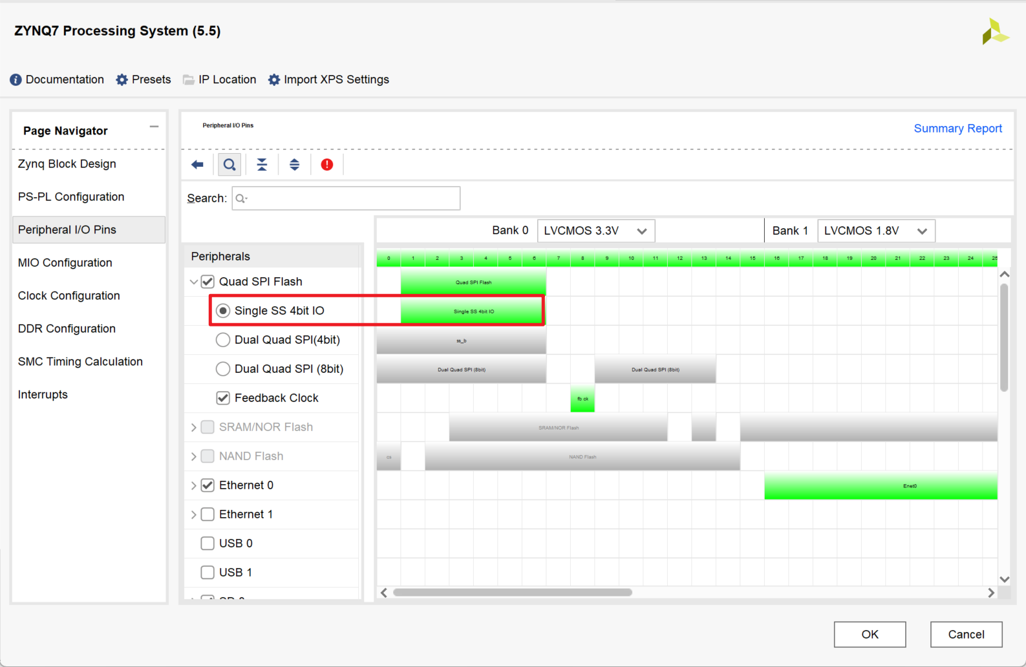Select the Dual Quad SPI(4bit) radio button
Screen dimensions: 1026x667
[x=223, y=340]
